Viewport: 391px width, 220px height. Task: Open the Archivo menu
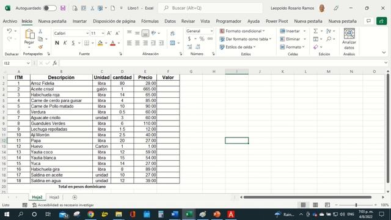click(10, 21)
